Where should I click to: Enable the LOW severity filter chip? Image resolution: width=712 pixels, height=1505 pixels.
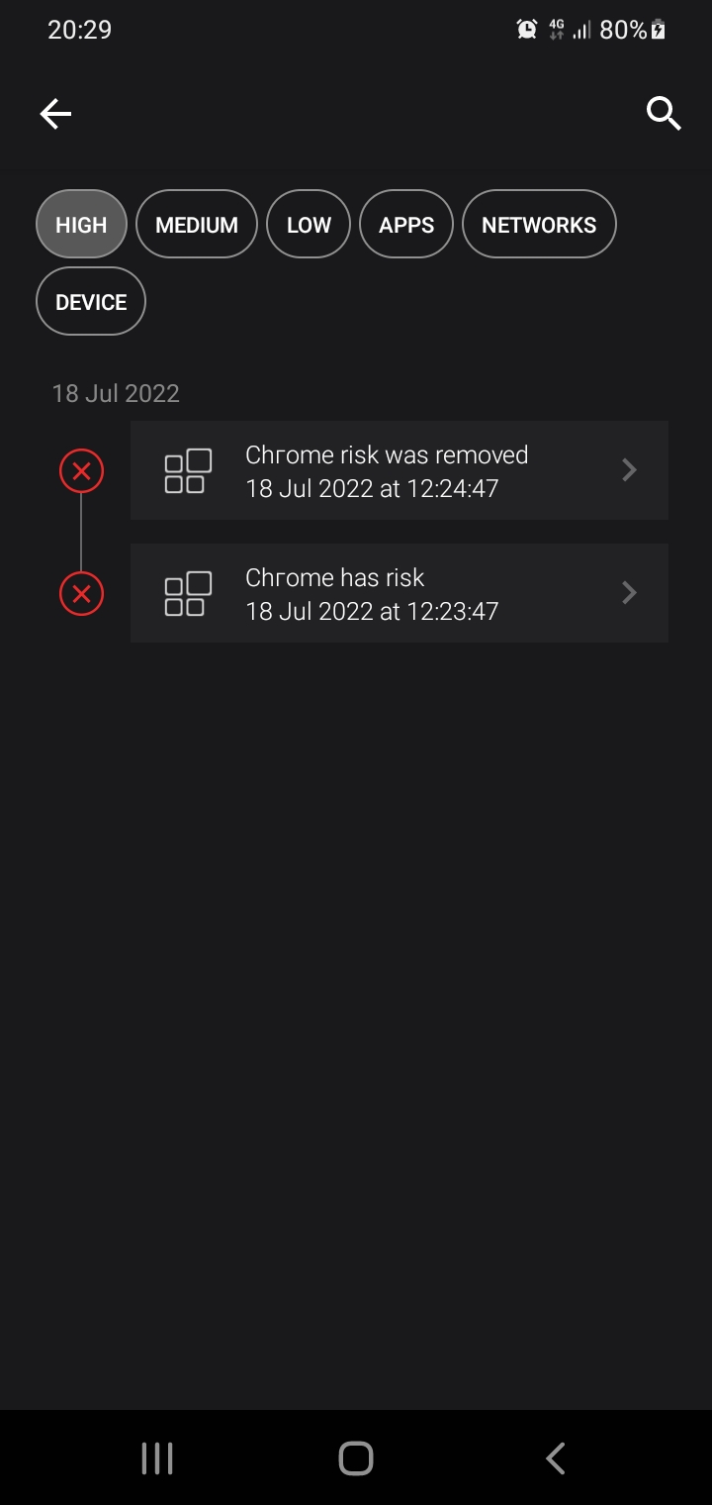click(309, 225)
